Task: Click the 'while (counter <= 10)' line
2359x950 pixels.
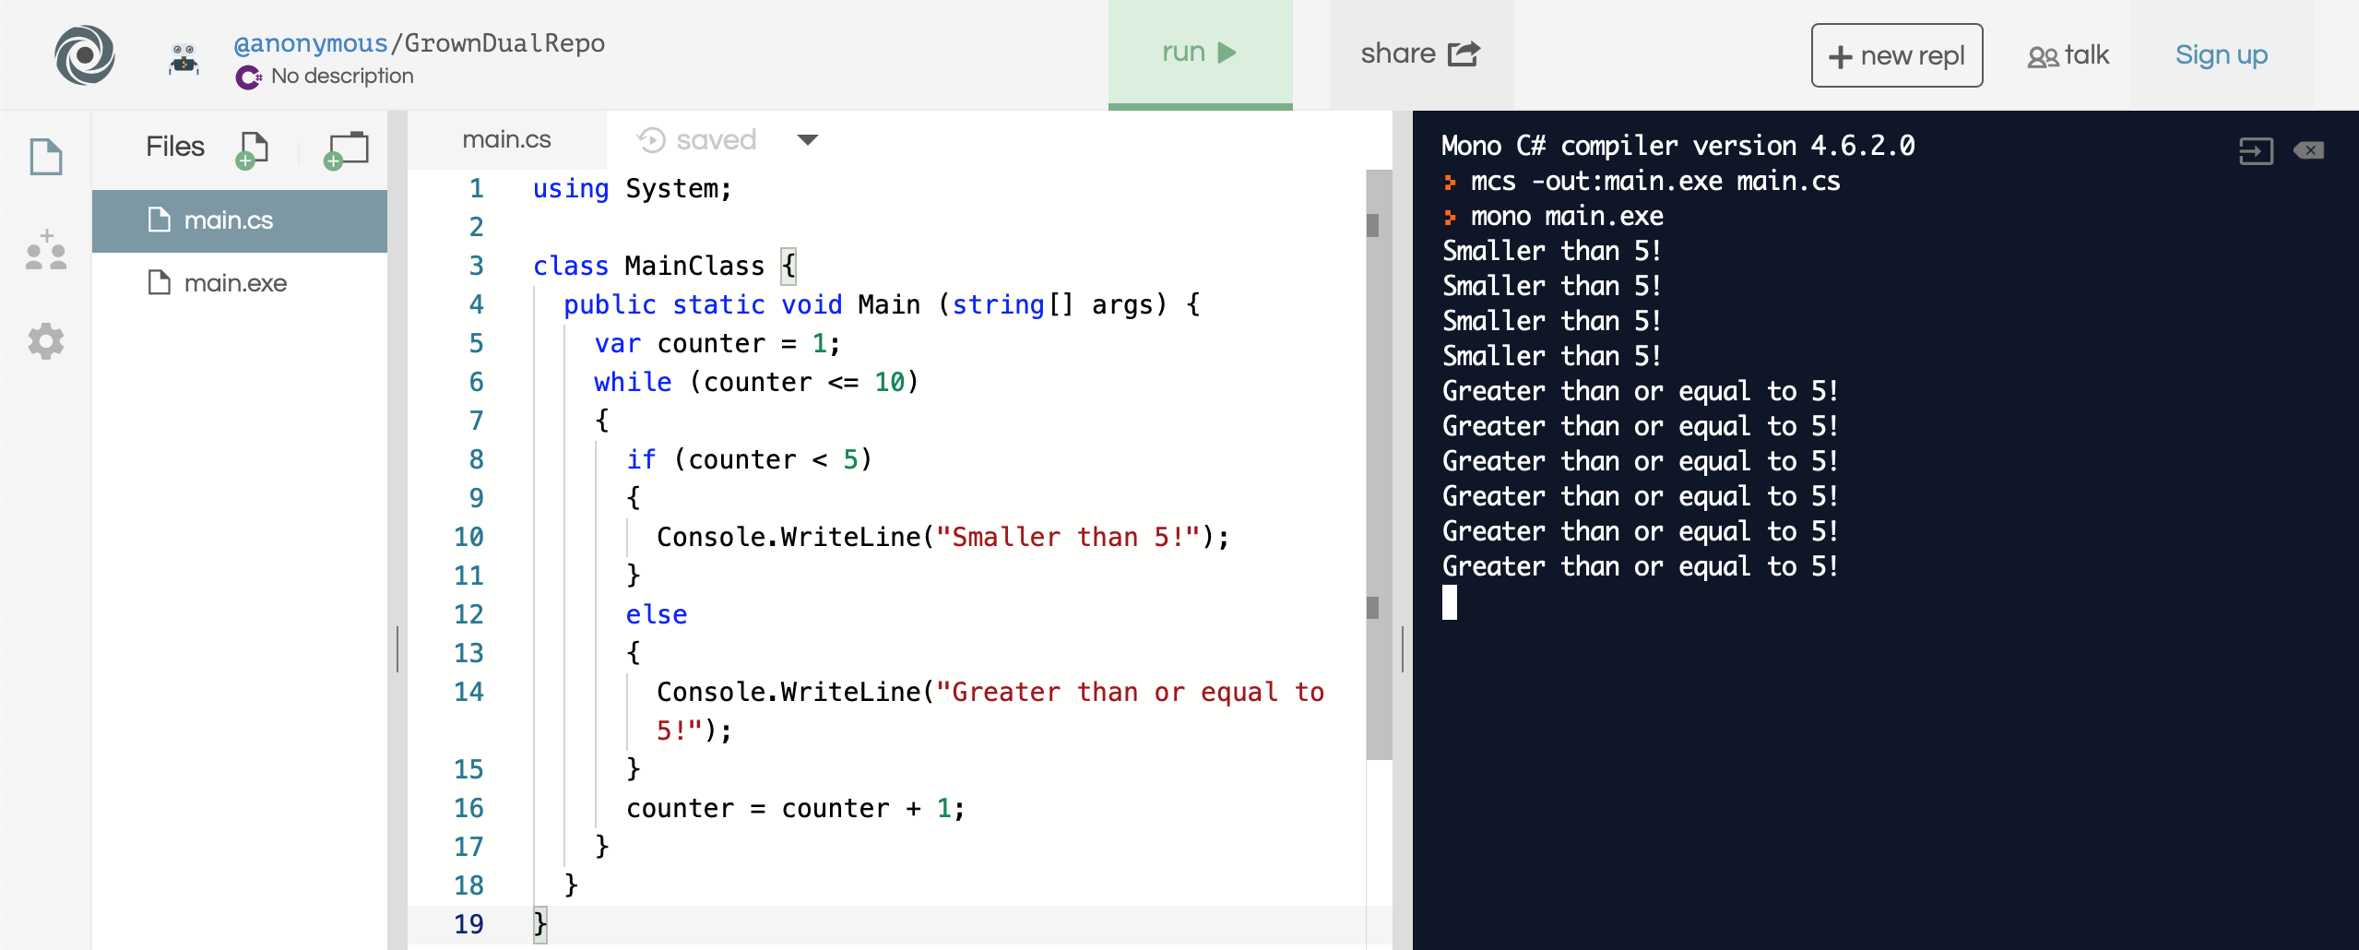Action: click(x=756, y=383)
